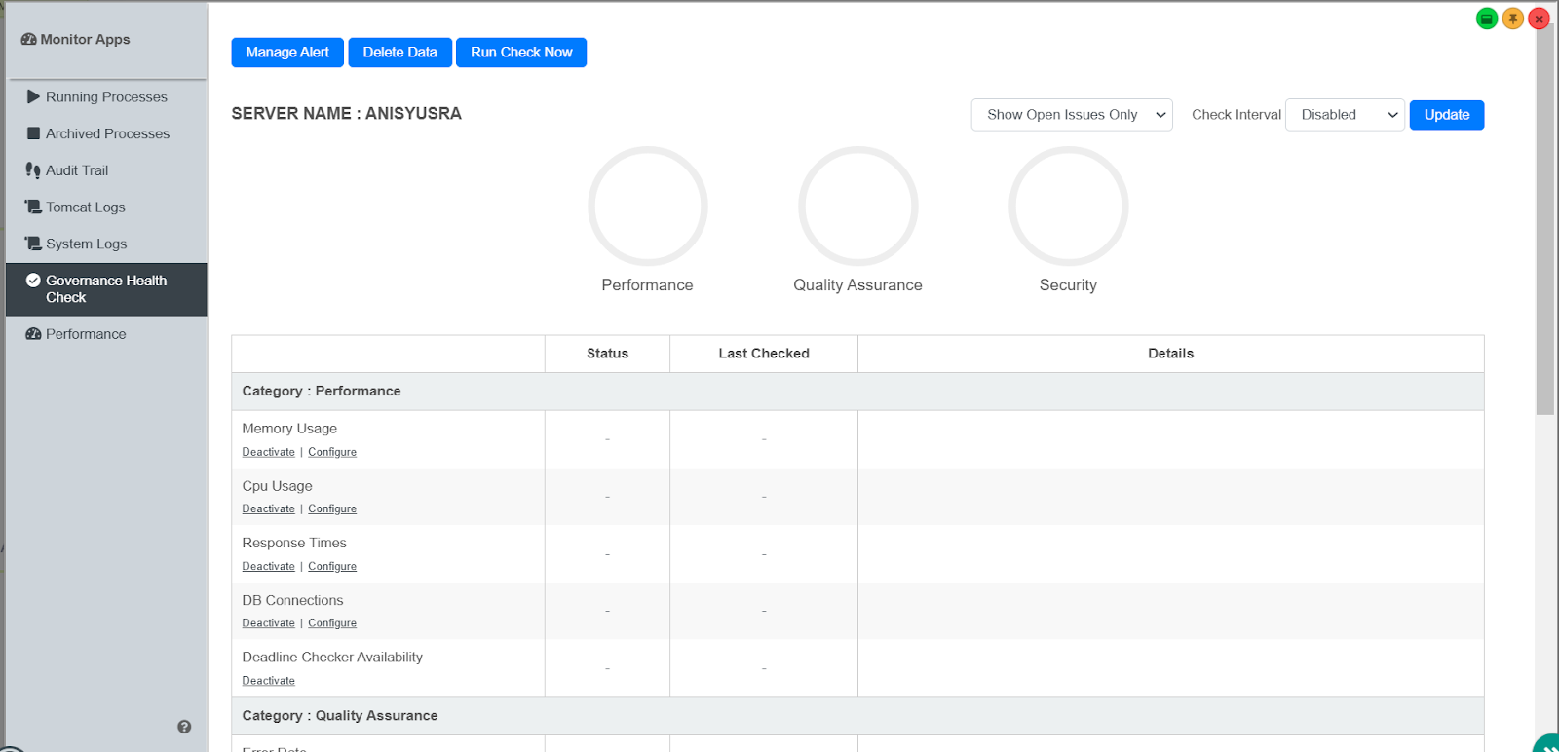Click the Cpu Usage row label

277,486
